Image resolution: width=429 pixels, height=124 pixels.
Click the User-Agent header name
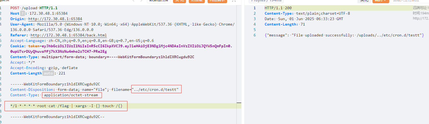point(22,24)
